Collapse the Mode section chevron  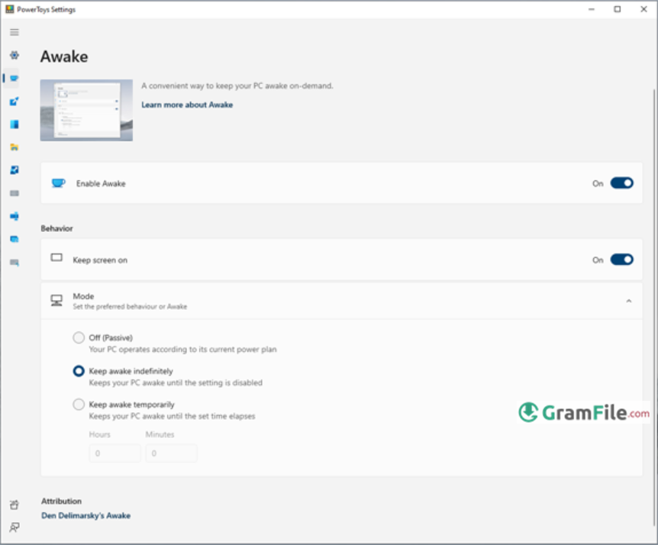629,301
